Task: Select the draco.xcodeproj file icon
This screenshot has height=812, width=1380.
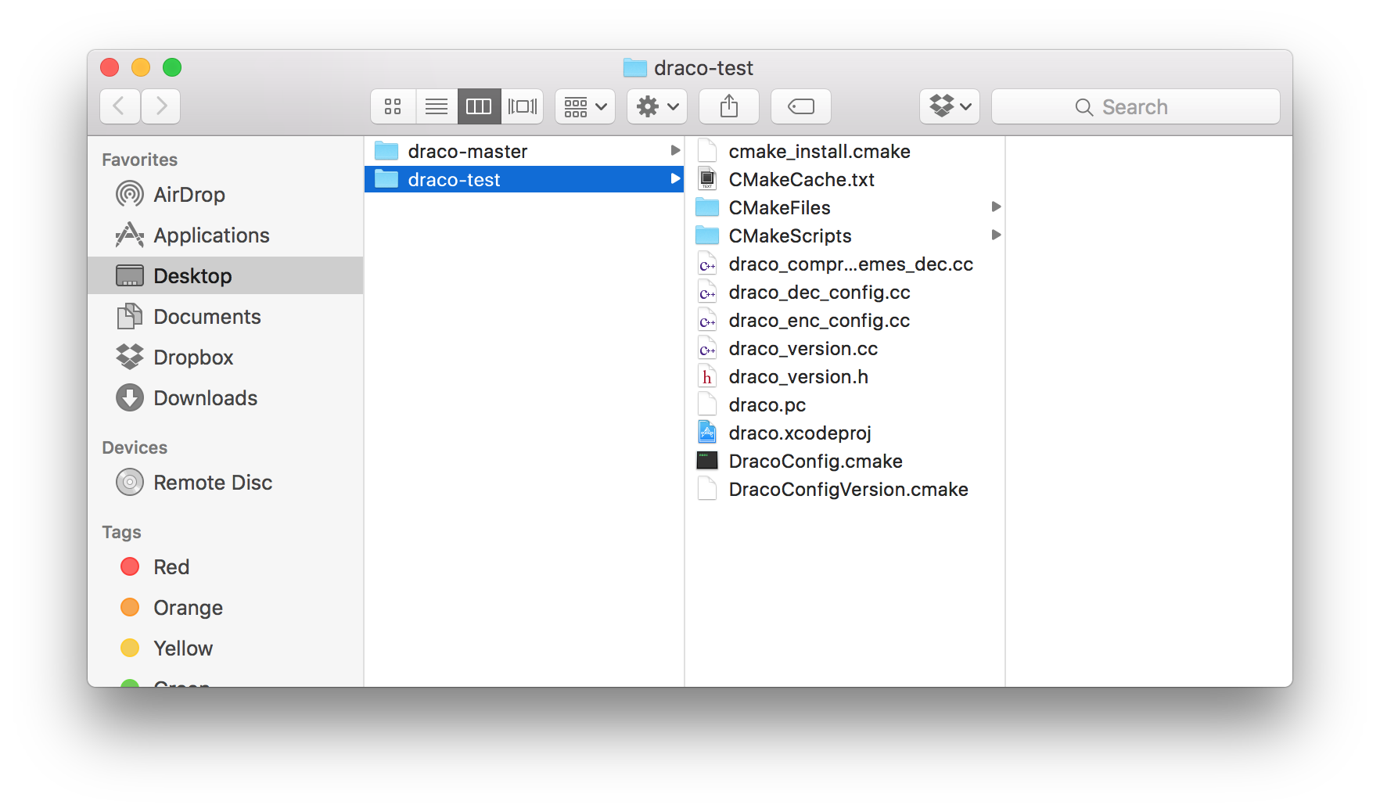Action: [x=707, y=433]
